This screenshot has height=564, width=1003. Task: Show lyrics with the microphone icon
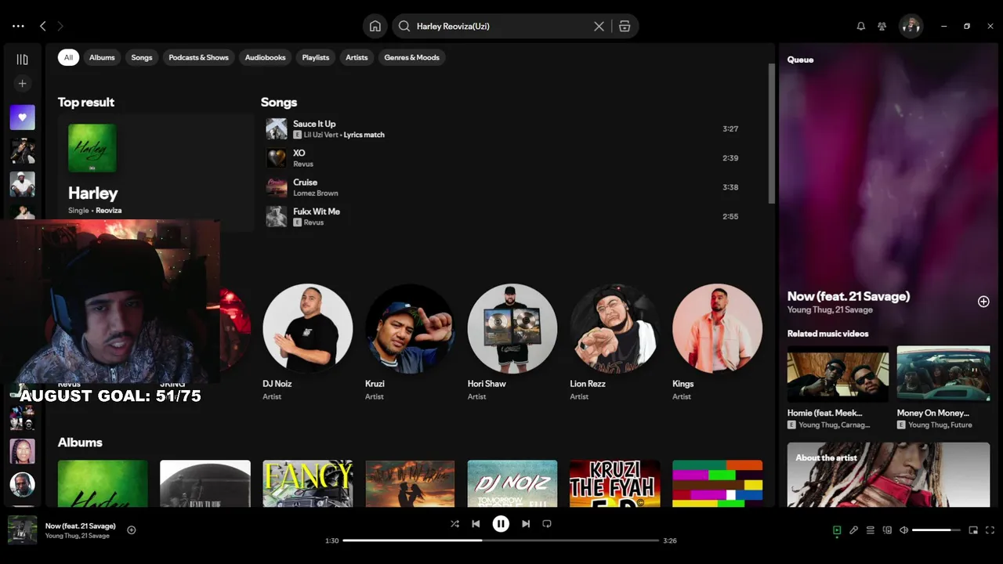point(853,530)
